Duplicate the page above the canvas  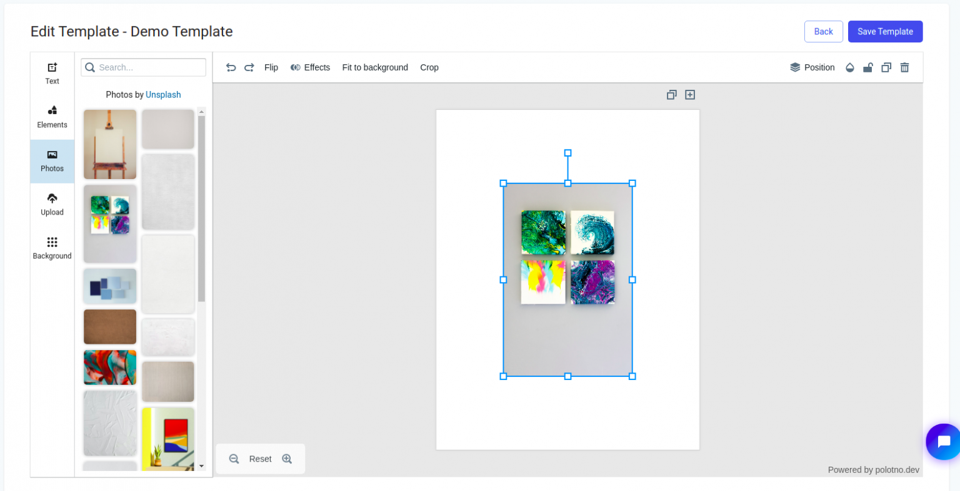click(672, 95)
